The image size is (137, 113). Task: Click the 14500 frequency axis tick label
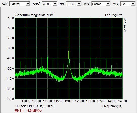point(122,101)
